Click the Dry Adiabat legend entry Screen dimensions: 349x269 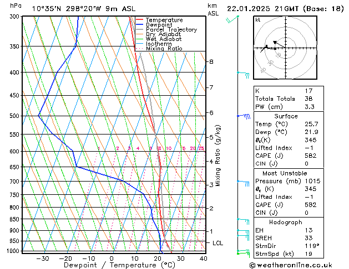(163, 34)
